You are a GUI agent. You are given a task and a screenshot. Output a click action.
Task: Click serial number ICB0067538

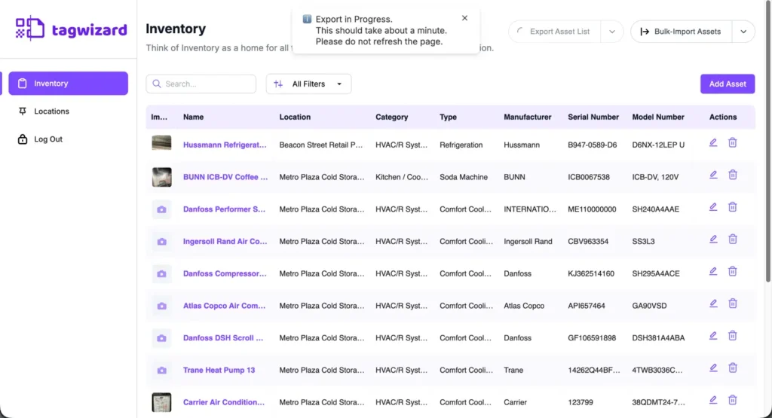589,177
